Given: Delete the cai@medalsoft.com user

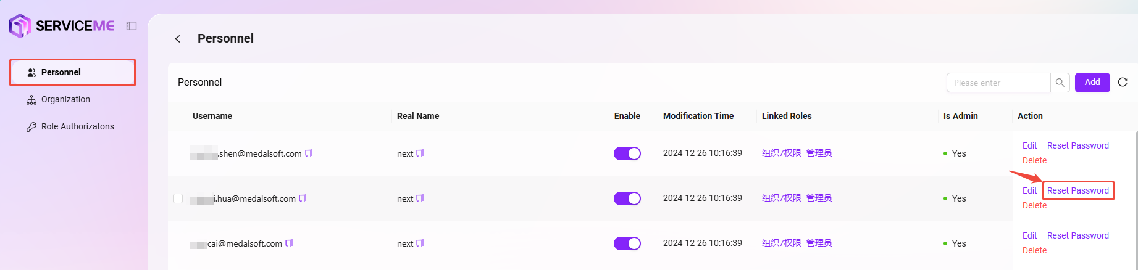Looking at the screenshot, I should tap(1034, 250).
